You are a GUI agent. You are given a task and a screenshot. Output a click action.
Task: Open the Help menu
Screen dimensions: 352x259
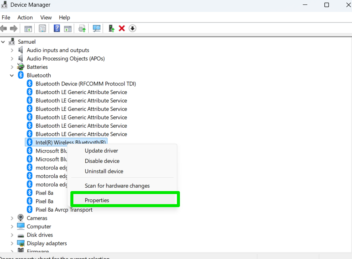click(64, 18)
